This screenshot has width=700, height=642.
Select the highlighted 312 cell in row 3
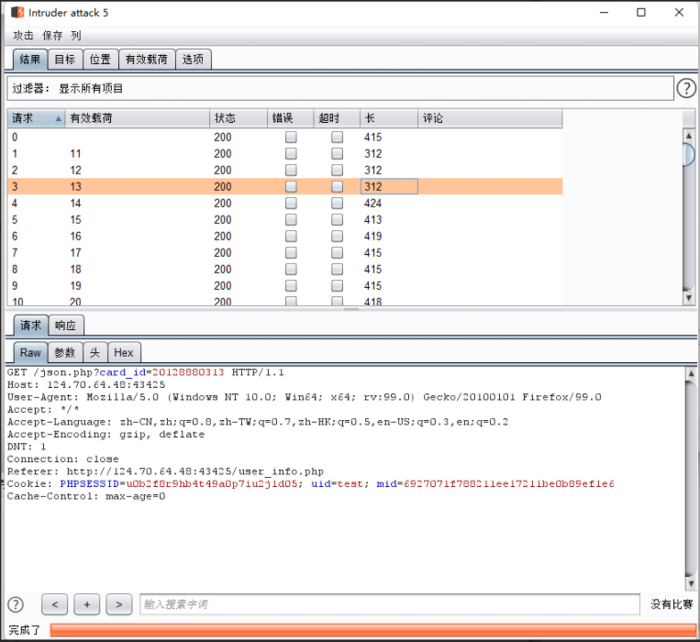click(389, 186)
